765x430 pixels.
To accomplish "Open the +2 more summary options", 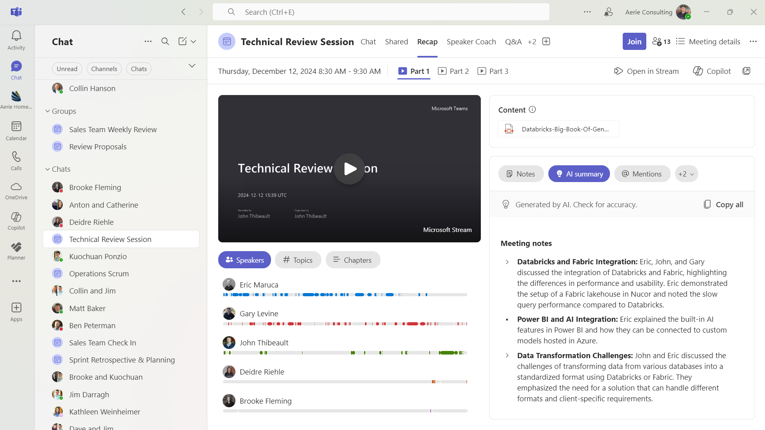I will (x=686, y=174).
